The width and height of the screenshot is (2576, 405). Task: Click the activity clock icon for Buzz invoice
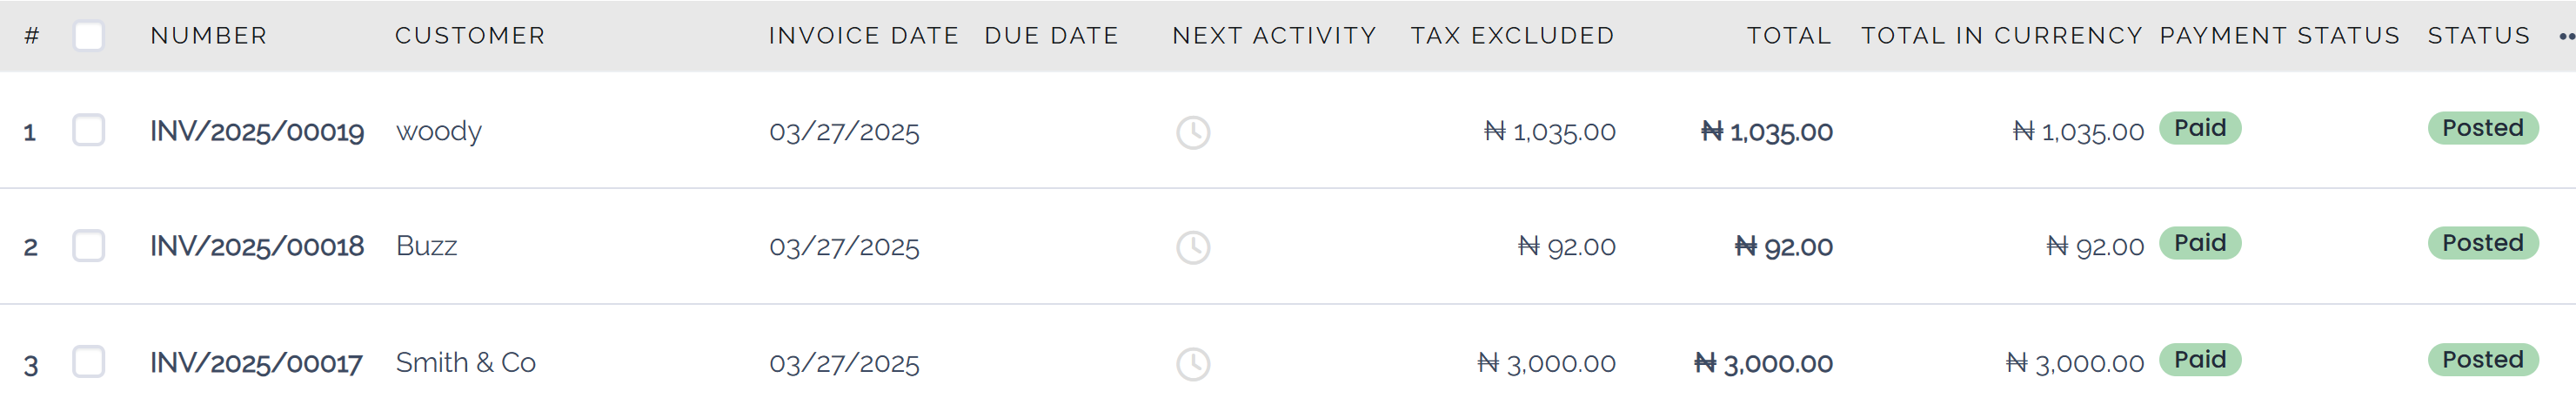(1192, 247)
